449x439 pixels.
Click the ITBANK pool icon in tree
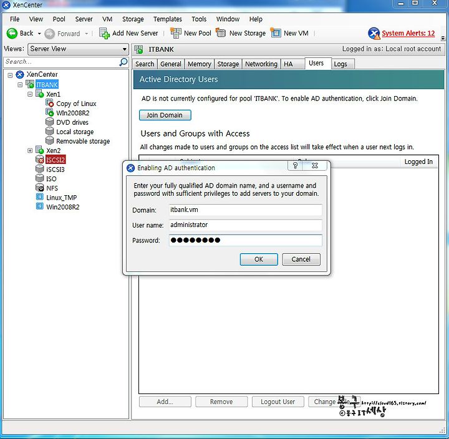point(30,84)
